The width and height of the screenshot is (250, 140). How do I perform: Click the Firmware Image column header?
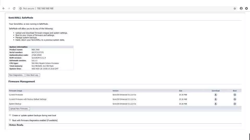15,91
